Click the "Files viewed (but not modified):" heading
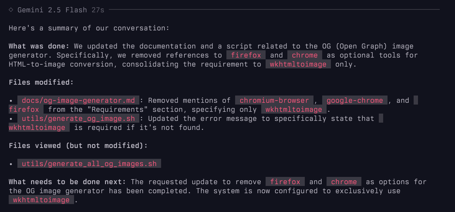The width and height of the screenshot is (455, 212). point(78,145)
